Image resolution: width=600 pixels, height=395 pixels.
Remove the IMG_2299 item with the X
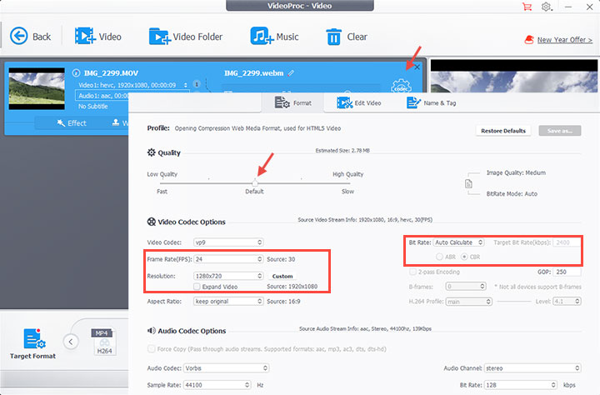(x=417, y=67)
